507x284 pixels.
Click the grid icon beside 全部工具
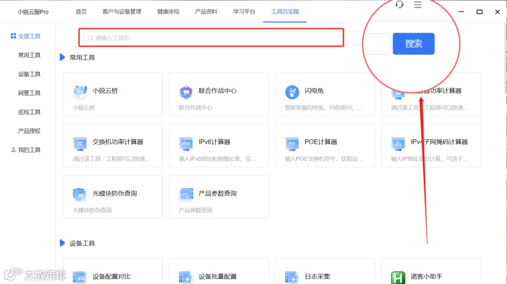[x=13, y=36]
